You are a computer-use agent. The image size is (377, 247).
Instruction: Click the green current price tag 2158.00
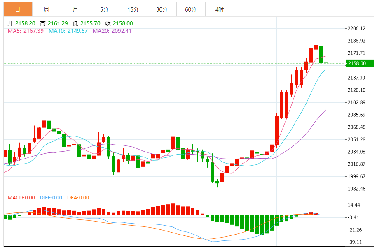pyautogui.click(x=359, y=63)
